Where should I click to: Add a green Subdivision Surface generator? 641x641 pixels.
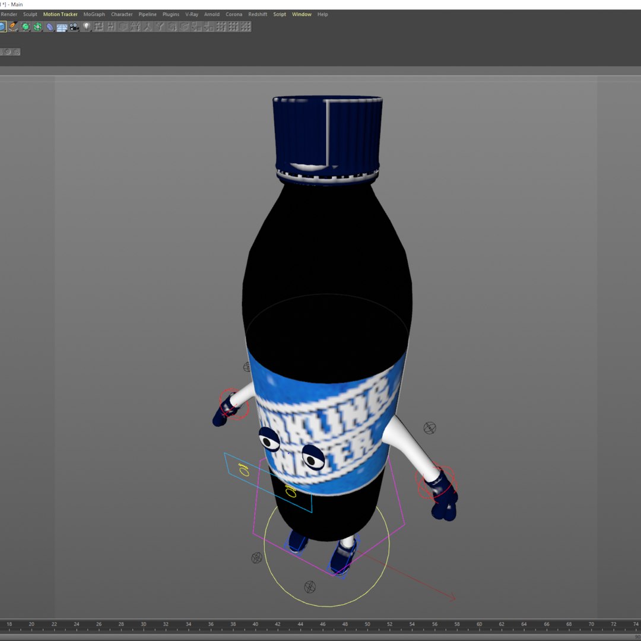click(26, 27)
